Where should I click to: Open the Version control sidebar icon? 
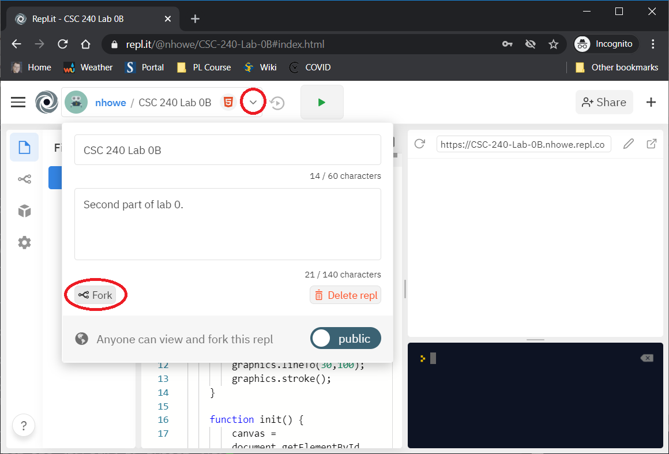[24, 179]
